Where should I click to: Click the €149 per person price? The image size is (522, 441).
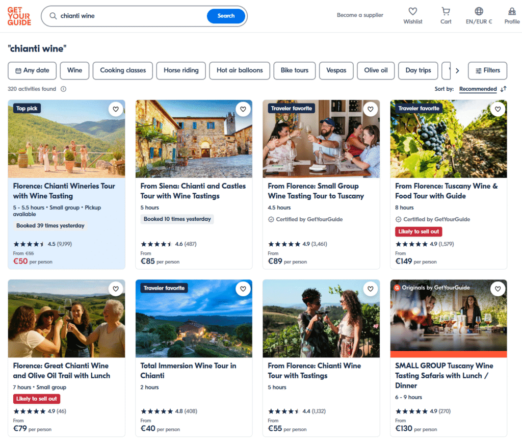point(416,261)
